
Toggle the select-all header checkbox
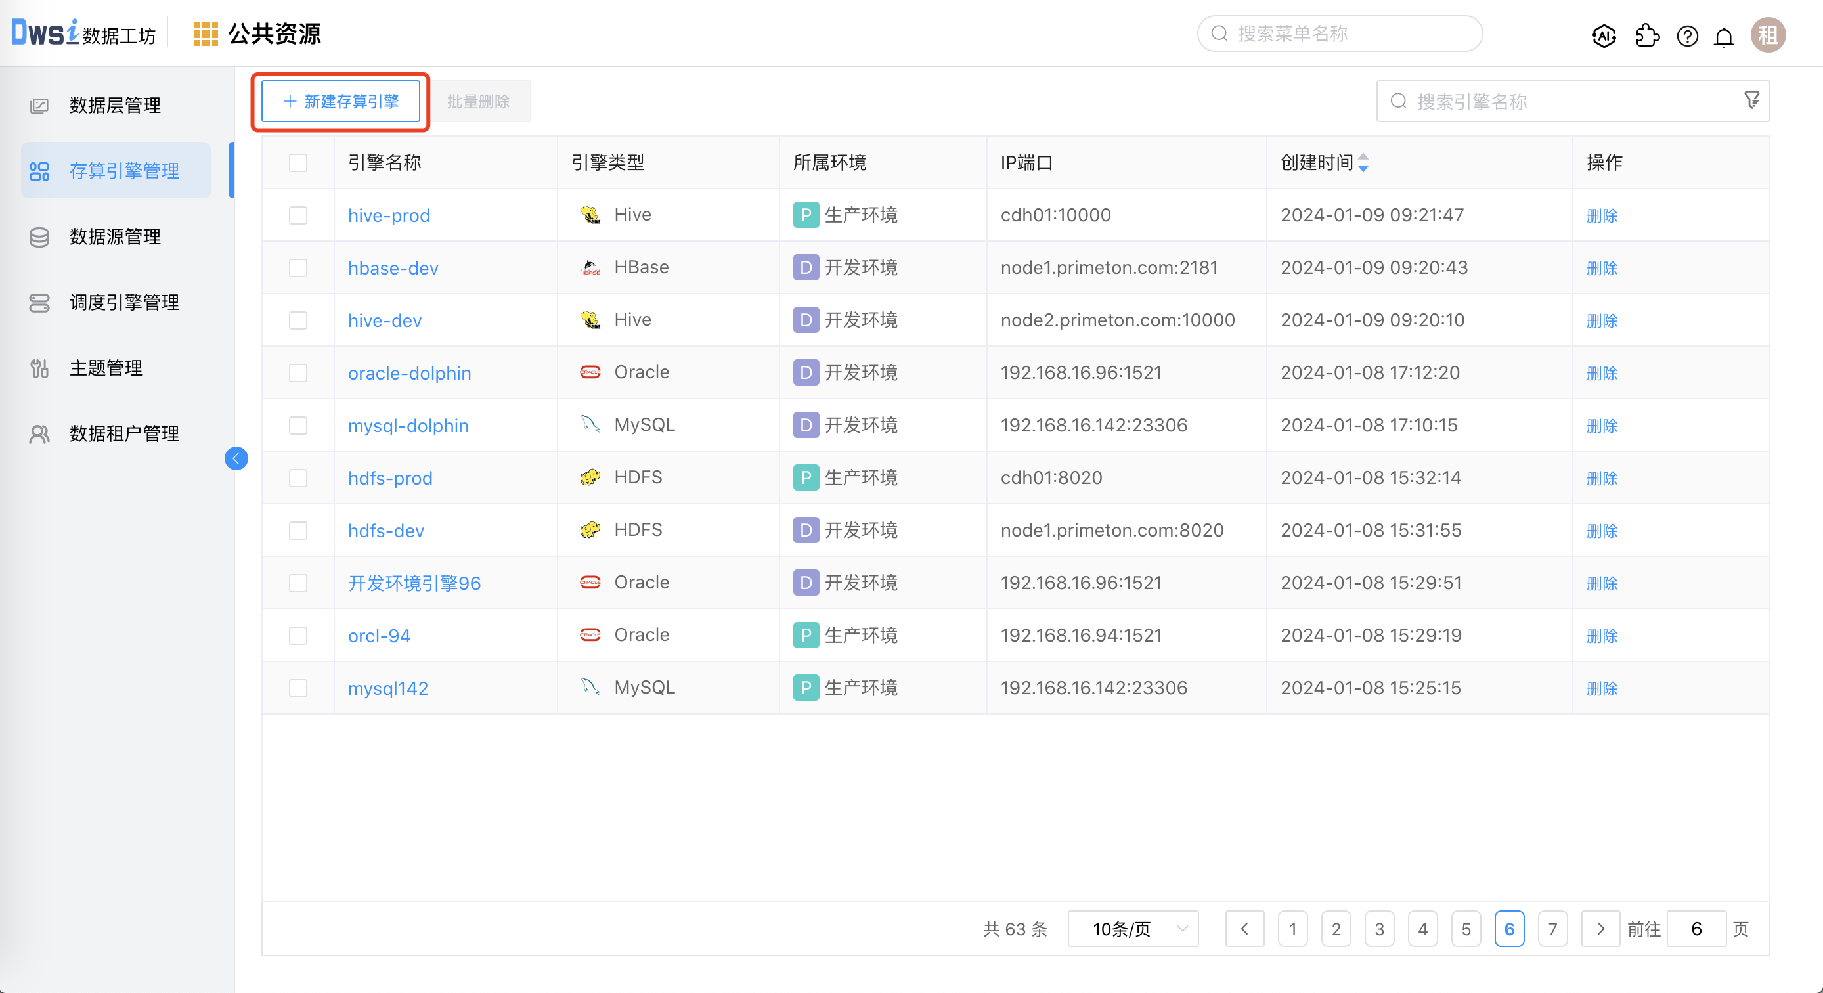(x=298, y=163)
